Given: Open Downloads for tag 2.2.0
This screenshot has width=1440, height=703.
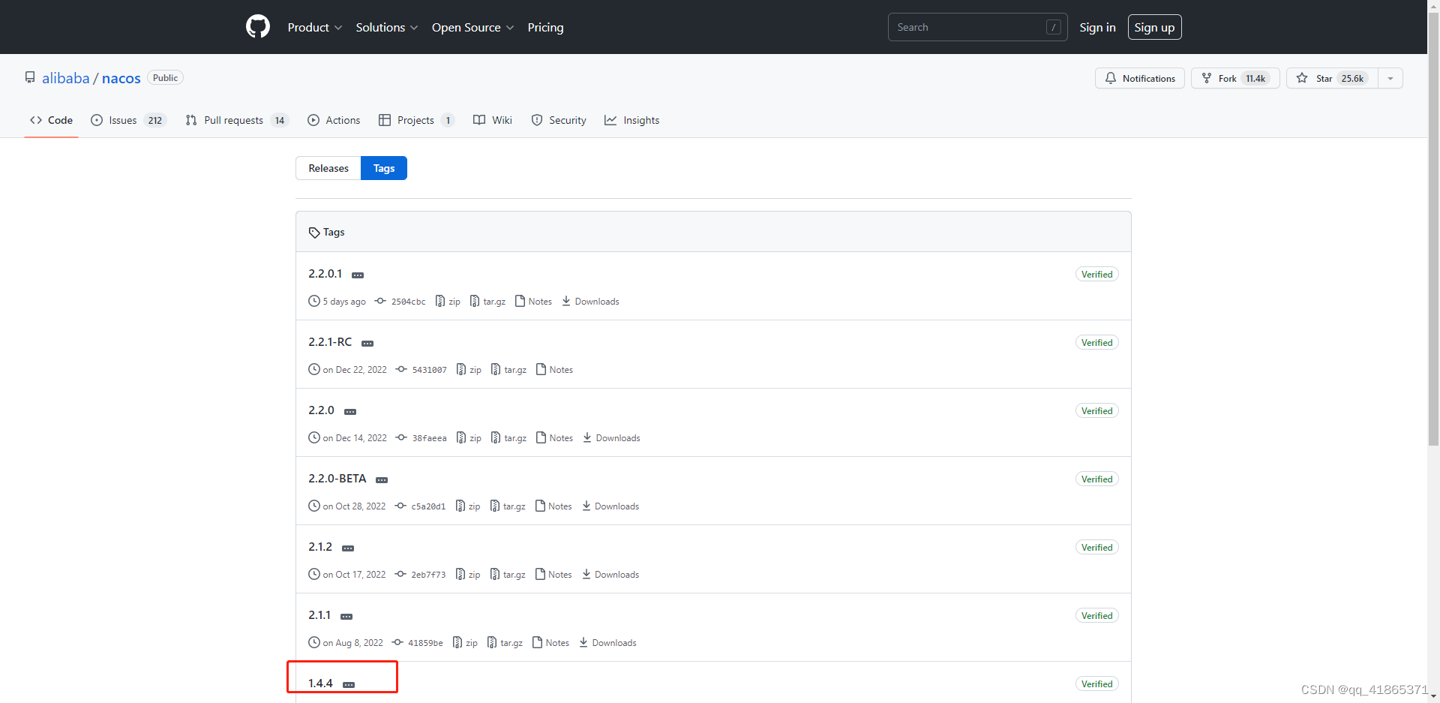Looking at the screenshot, I should pyautogui.click(x=611, y=438).
